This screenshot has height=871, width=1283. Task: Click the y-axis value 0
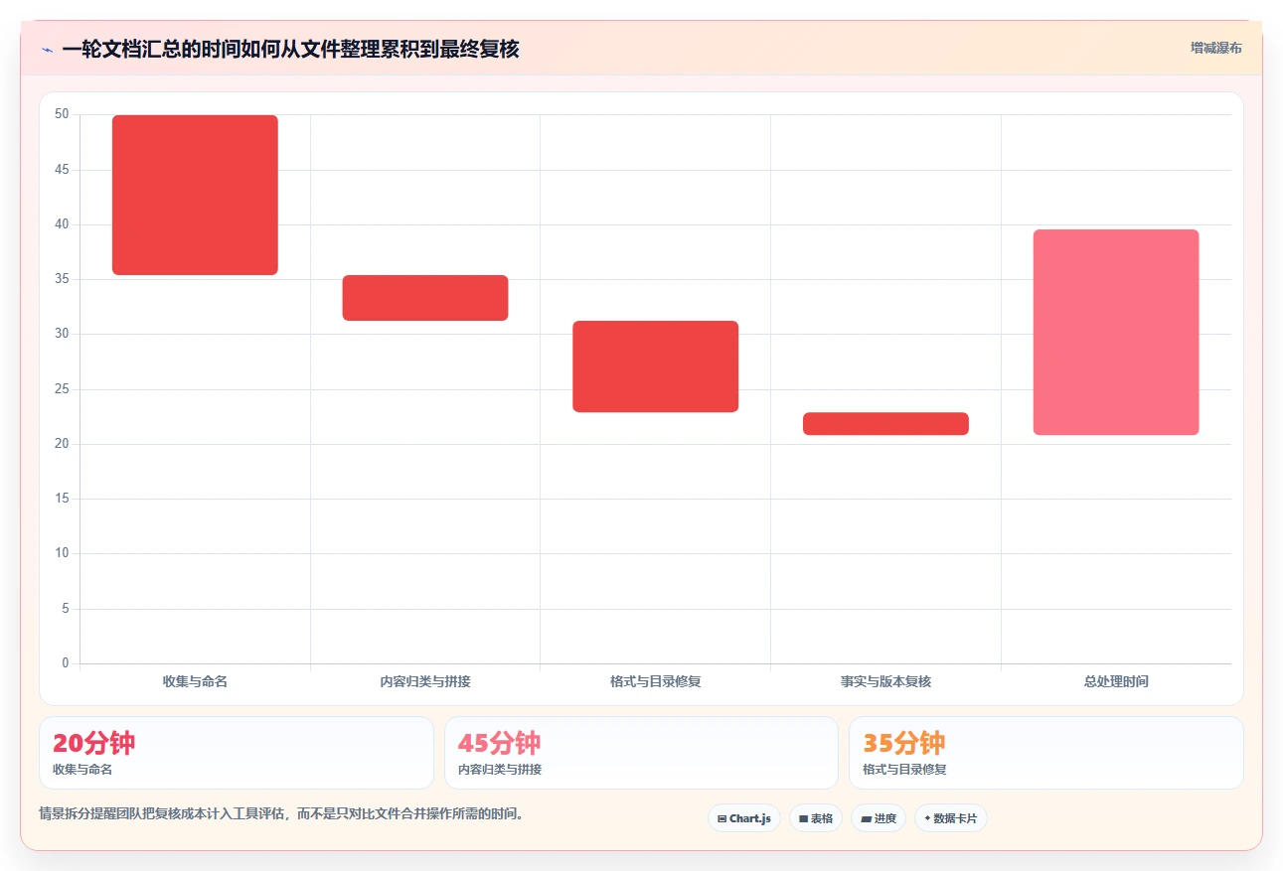[66, 663]
